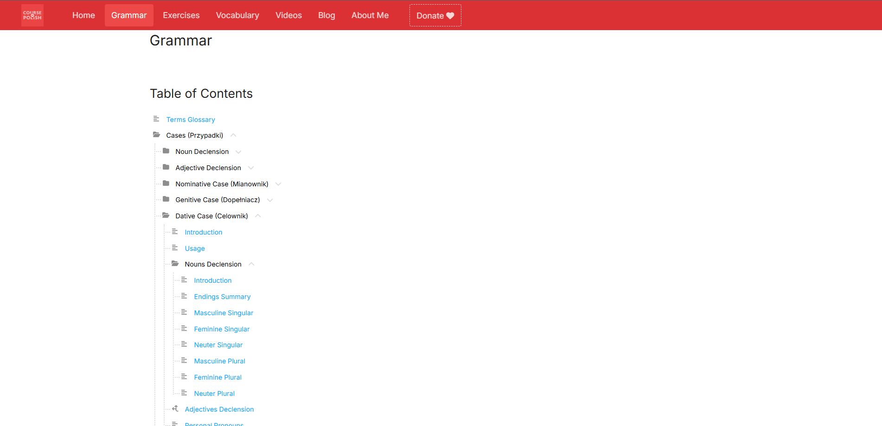Click the document icon beside Terms Glossary
This screenshot has width=882, height=426.
(156, 119)
